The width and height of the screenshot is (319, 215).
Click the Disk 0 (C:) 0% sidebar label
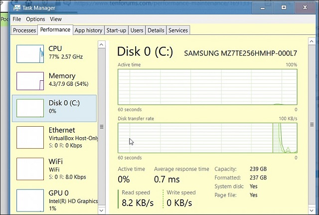[x=64, y=106]
